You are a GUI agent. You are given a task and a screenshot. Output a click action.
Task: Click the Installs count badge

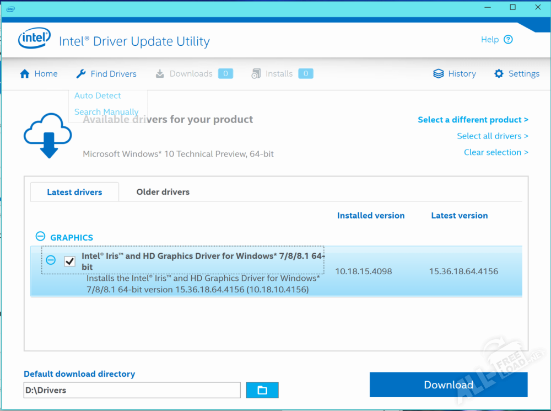306,73
